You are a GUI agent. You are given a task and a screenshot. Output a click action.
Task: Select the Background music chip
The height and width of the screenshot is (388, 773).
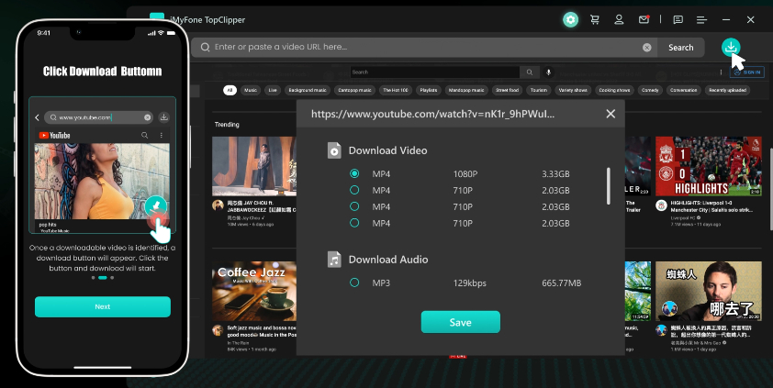coord(308,90)
